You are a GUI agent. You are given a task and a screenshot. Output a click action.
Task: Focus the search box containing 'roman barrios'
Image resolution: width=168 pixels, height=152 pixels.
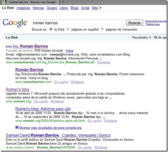[77, 23]
